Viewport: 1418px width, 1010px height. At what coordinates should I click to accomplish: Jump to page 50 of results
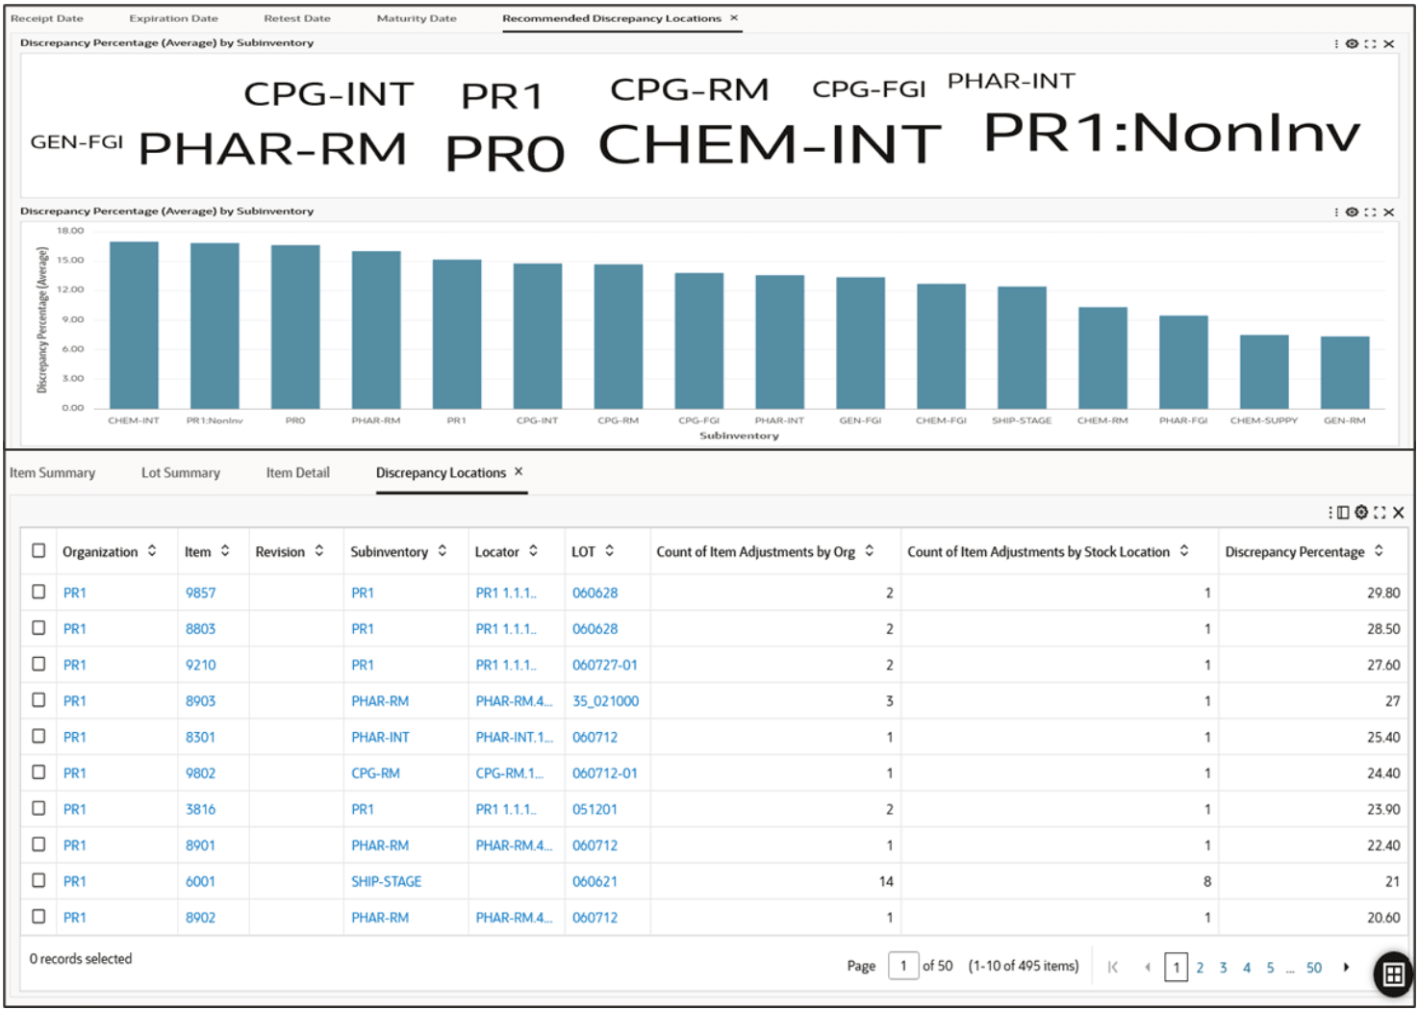click(1314, 968)
